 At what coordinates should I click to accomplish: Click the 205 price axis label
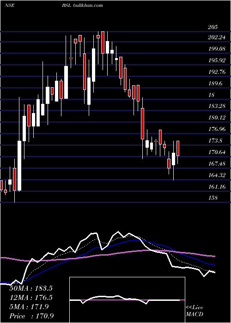(213, 27)
